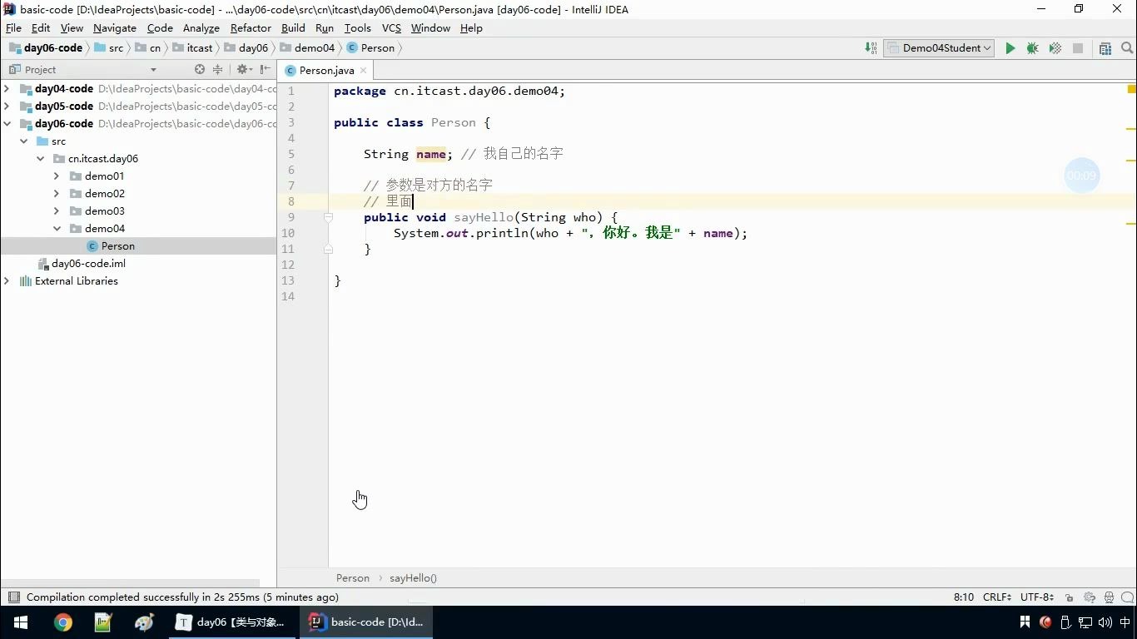Open UTF-8 file encoding selector

coord(1037,597)
